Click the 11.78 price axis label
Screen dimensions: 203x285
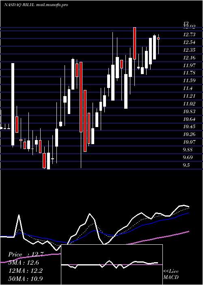[x=190, y=73]
